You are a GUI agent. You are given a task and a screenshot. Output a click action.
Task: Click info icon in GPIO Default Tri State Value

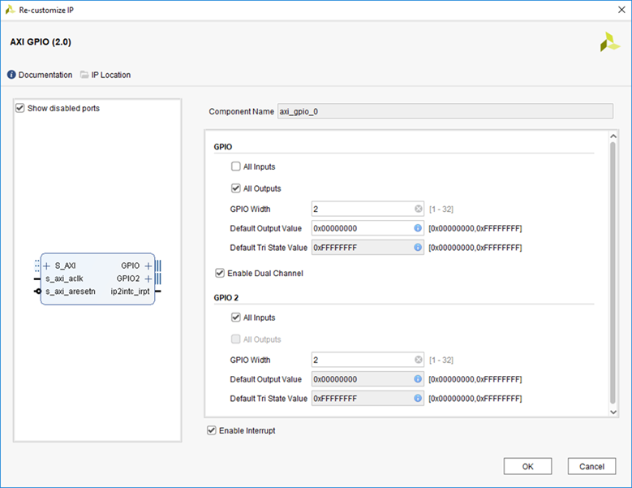pyautogui.click(x=418, y=248)
